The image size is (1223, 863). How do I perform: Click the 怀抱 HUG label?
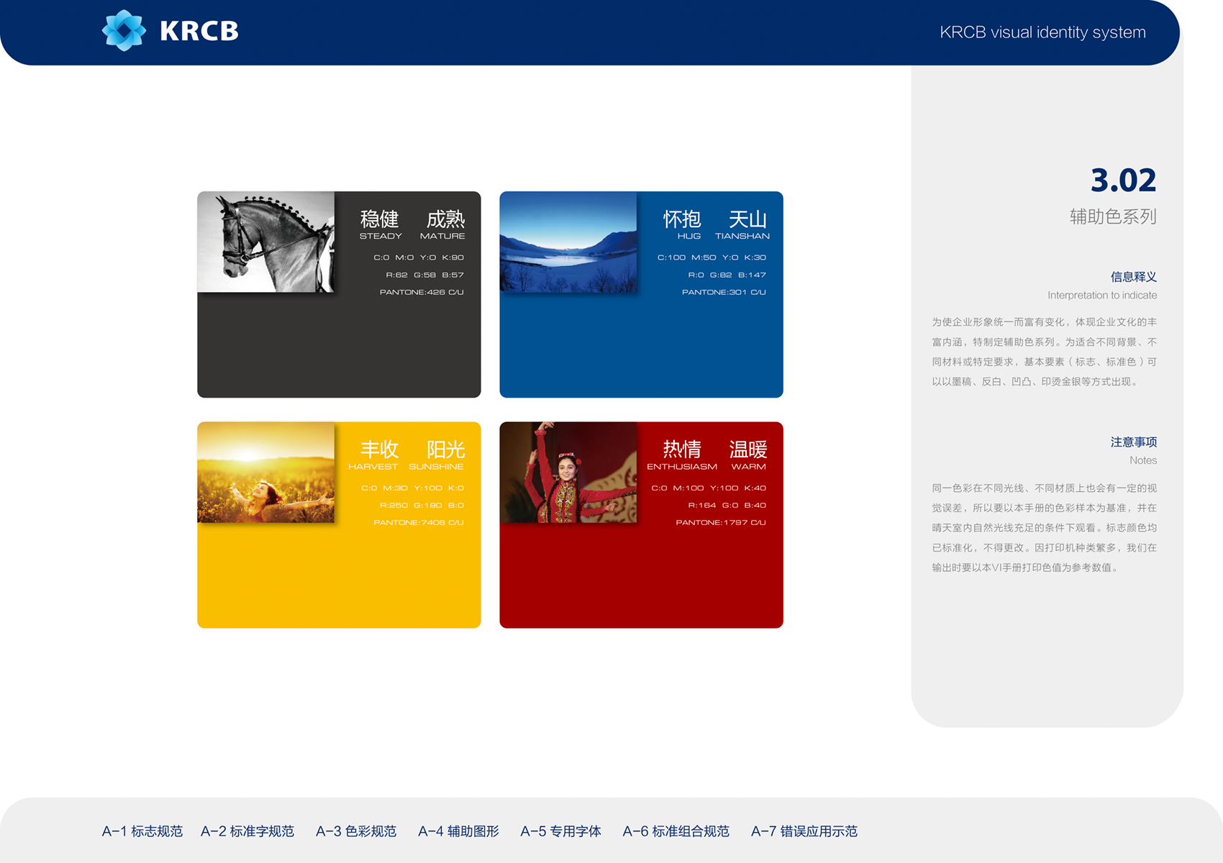pos(683,224)
